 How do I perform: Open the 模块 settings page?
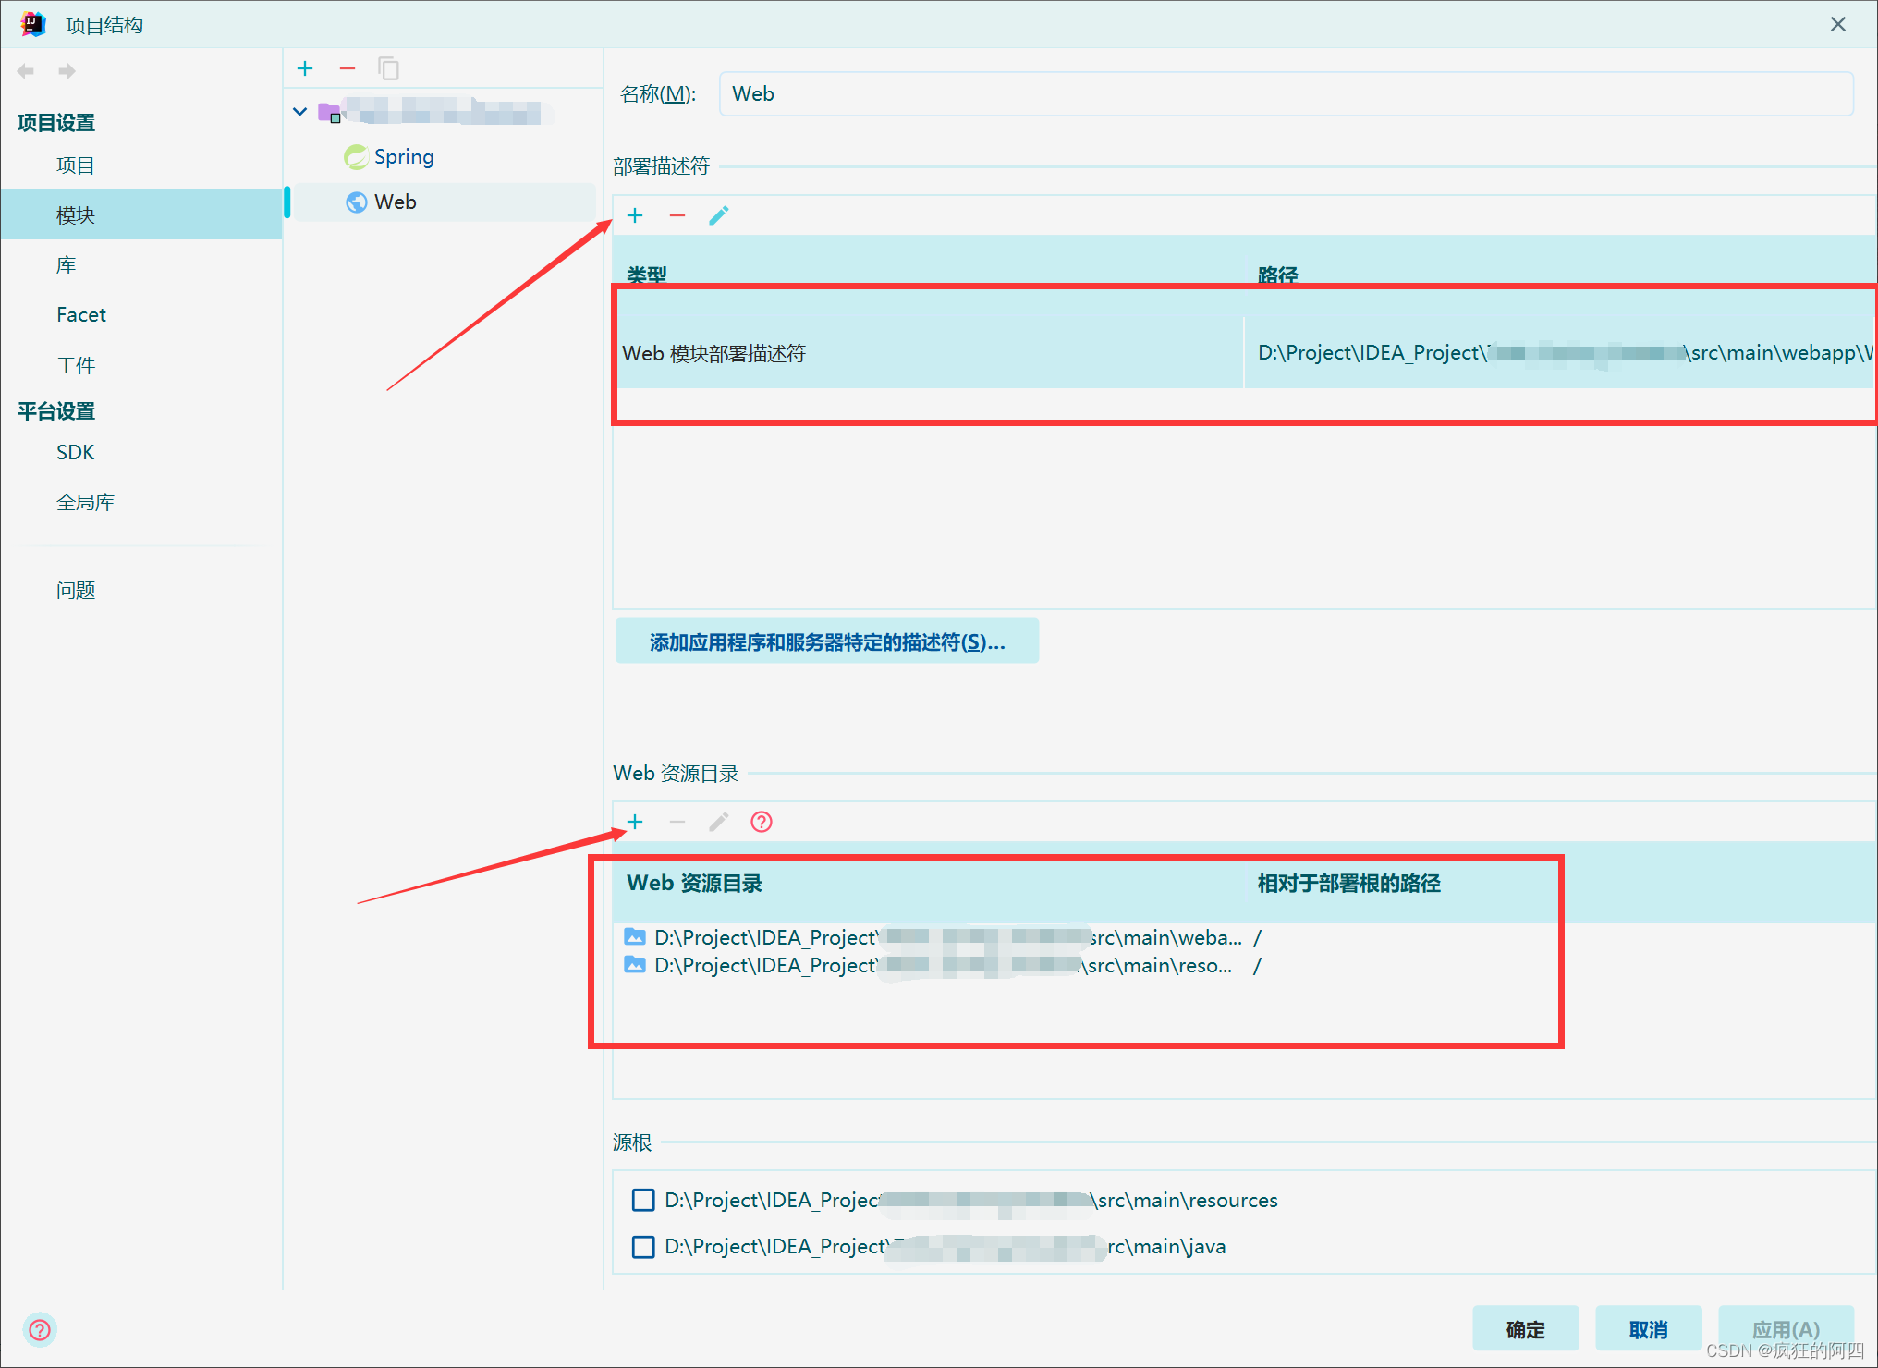click(x=140, y=214)
